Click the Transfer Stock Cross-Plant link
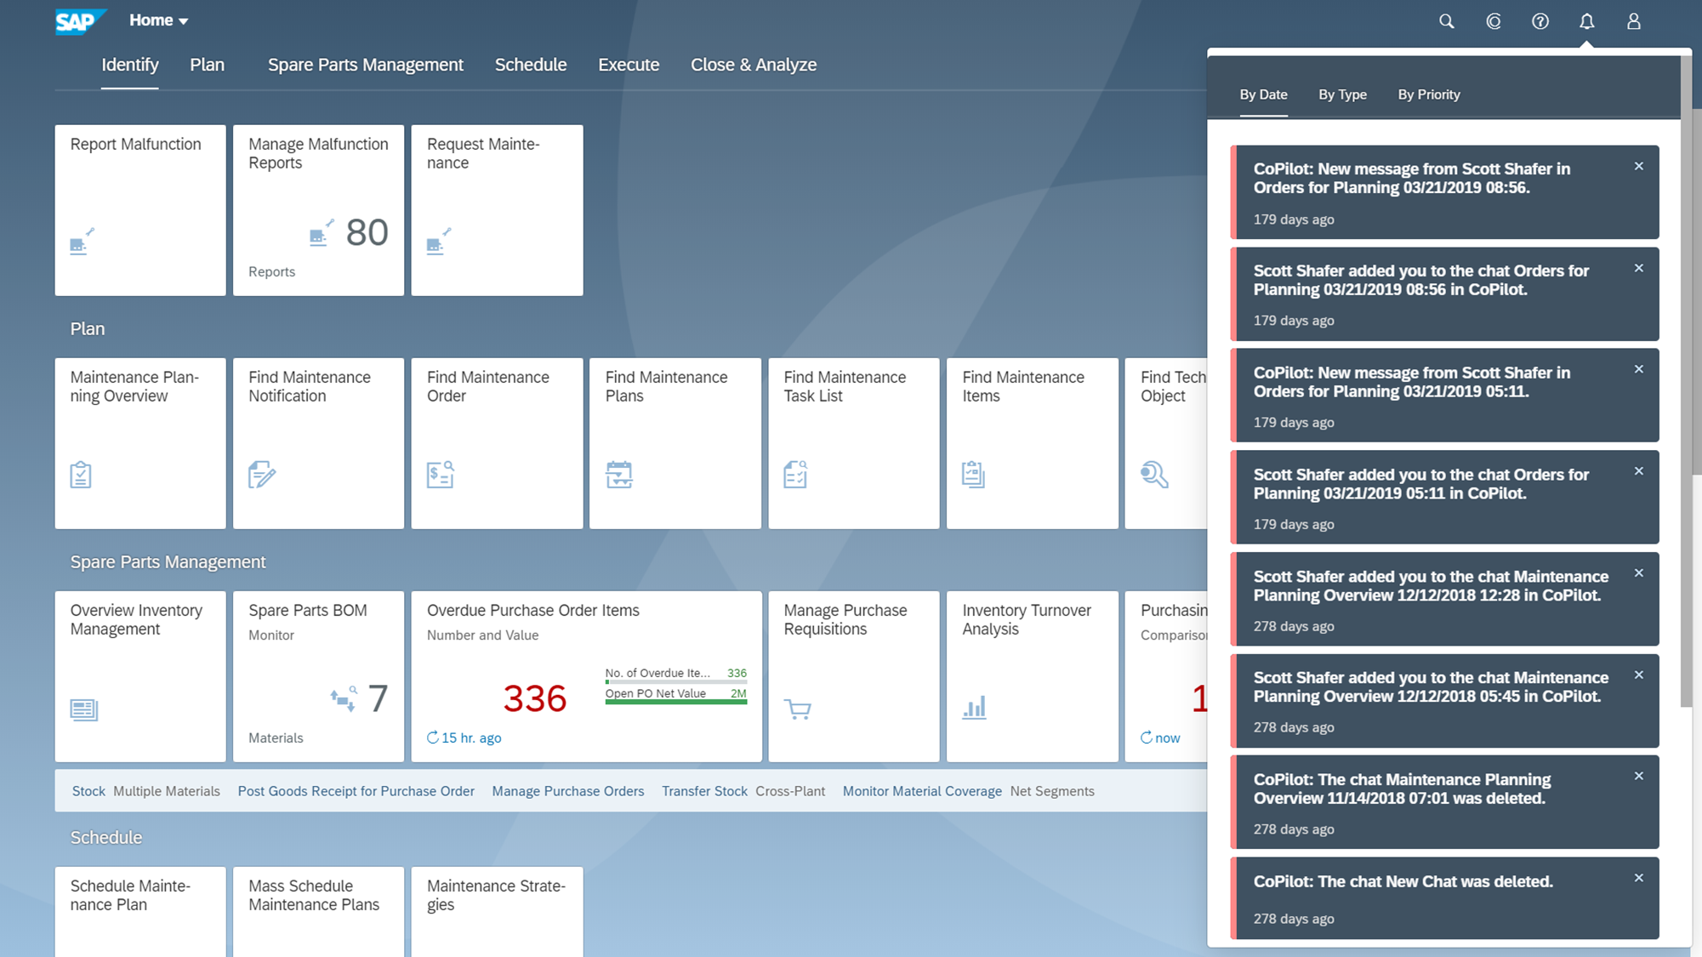This screenshot has width=1702, height=957. pos(743,790)
